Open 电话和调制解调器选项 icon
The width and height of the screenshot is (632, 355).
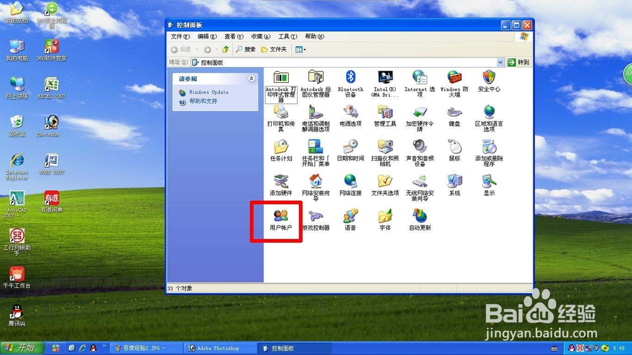(x=315, y=119)
